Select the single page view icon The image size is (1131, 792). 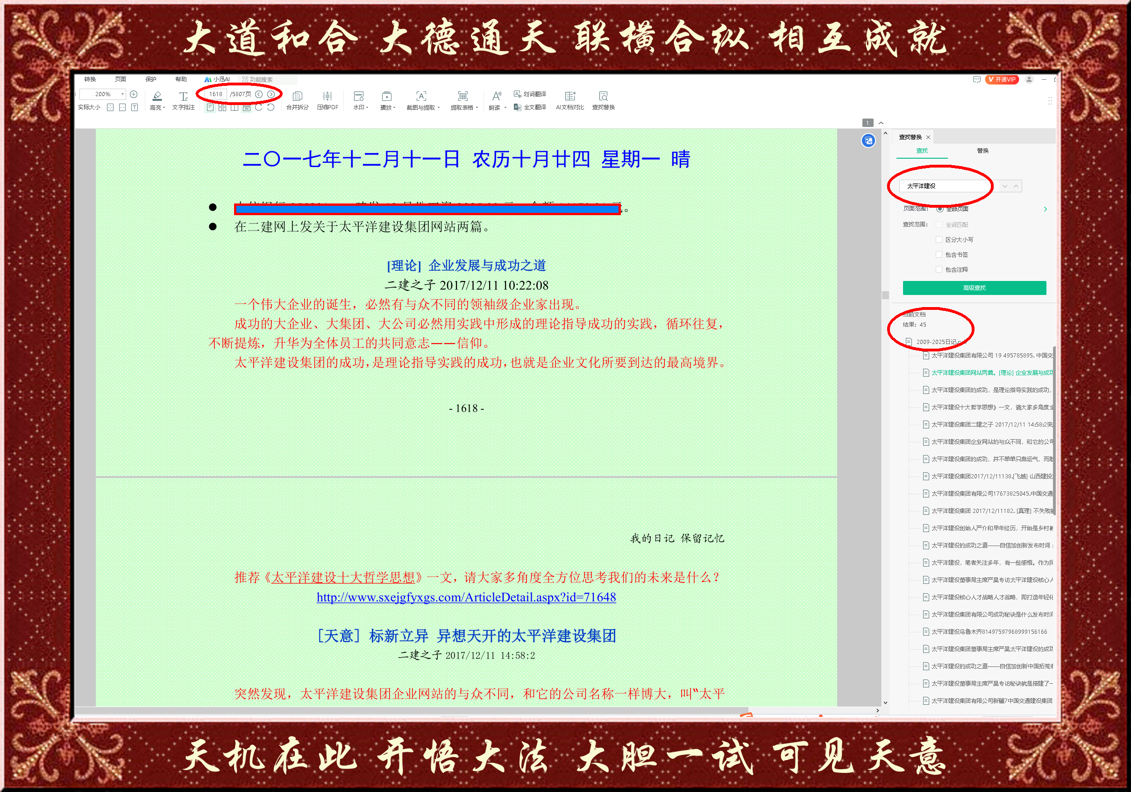coord(210,107)
